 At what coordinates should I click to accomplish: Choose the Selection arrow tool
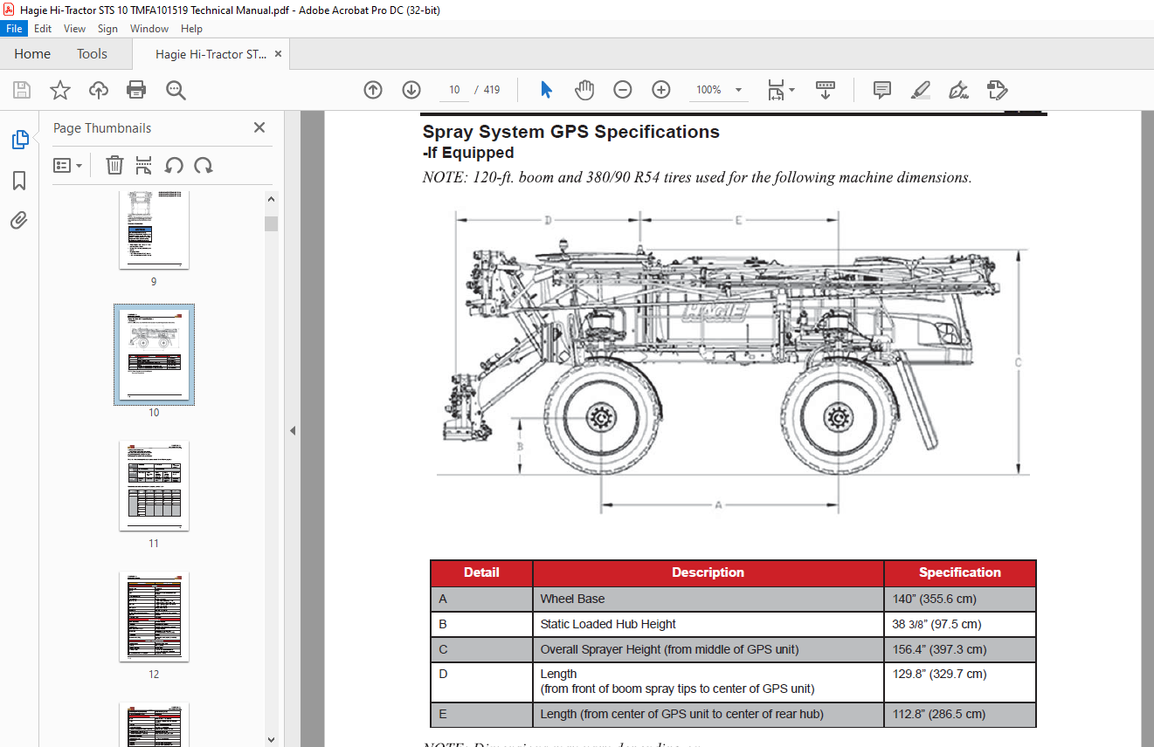[546, 90]
